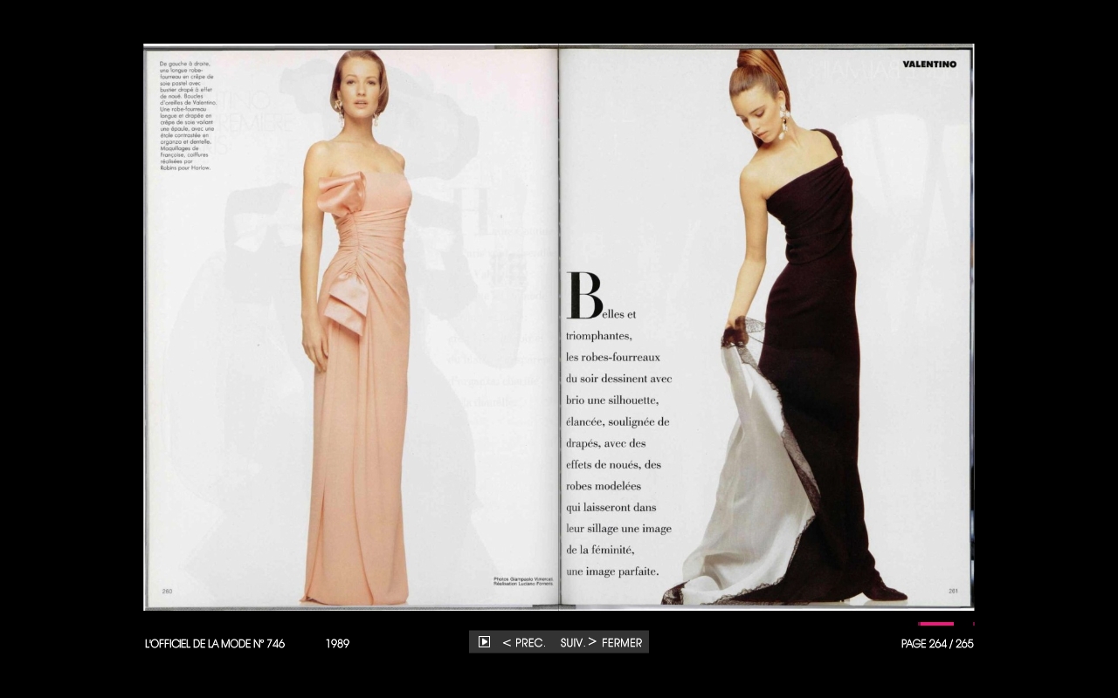The image size is (1118, 698).
Task: Click the Photos Giampaolo credit text
Action: click(523, 580)
